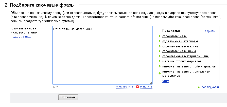Click green arrow for строительные материалы цены

pyautogui.click(x=160, y=56)
